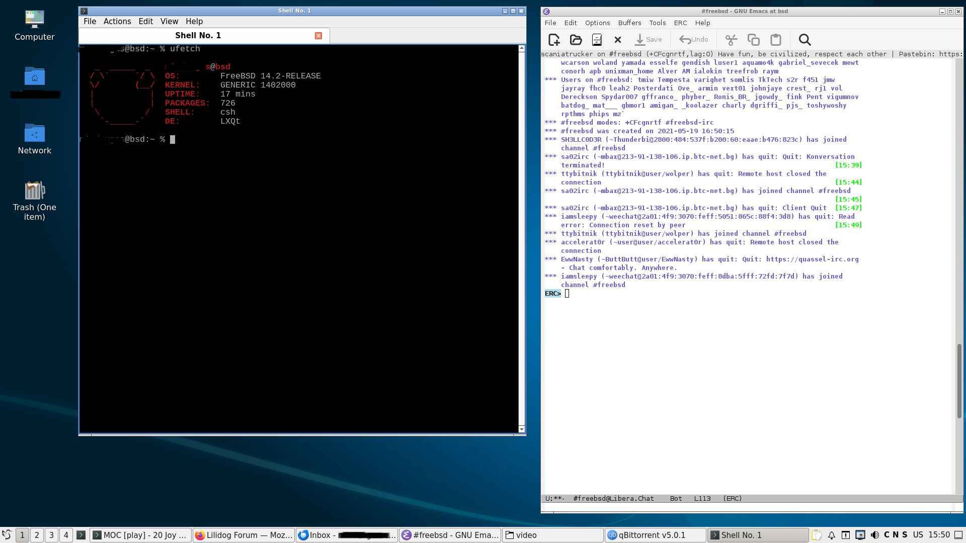Click the Save toolbar button in Emacs
The image size is (966, 543).
[x=648, y=40]
